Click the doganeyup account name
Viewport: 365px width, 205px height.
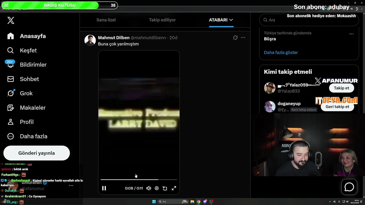289,104
